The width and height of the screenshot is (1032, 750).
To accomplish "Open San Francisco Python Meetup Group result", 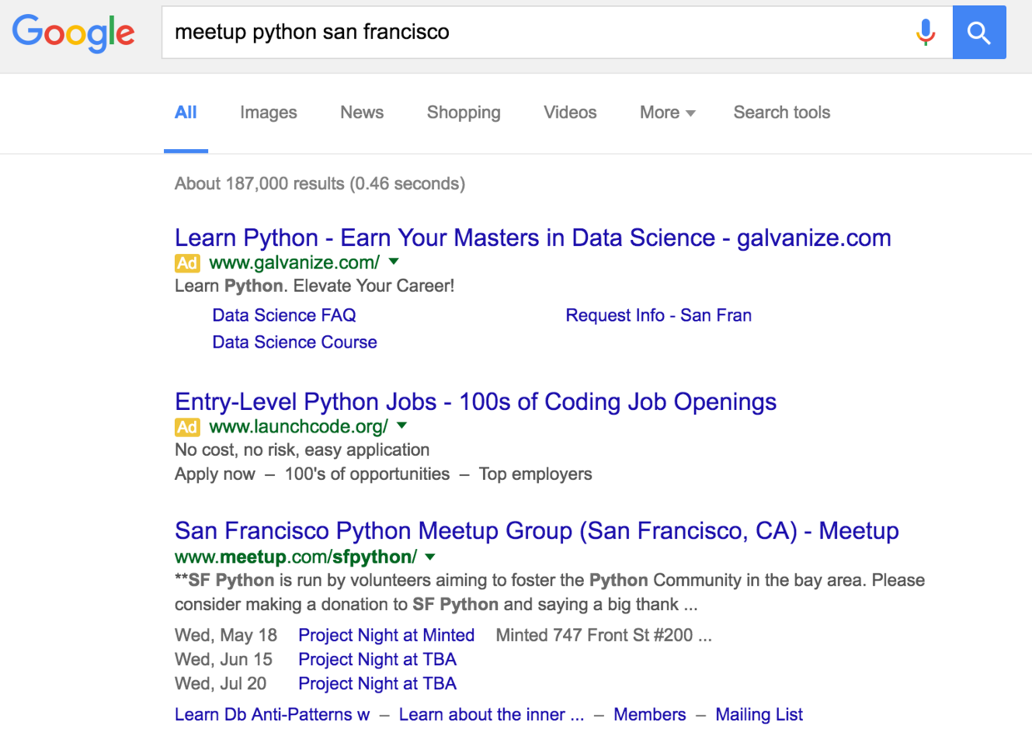I will [x=537, y=531].
